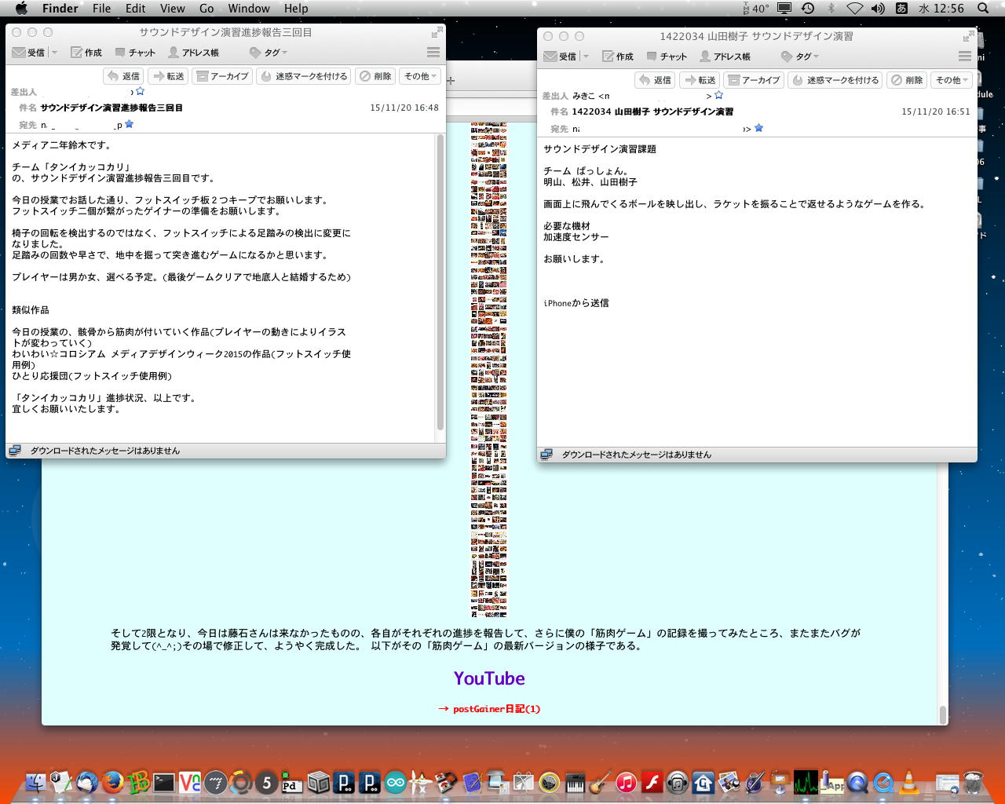Viewport: 1005px width, 804px height.
Task: Expand その他 dropdown in left mail window
Action: (420, 76)
